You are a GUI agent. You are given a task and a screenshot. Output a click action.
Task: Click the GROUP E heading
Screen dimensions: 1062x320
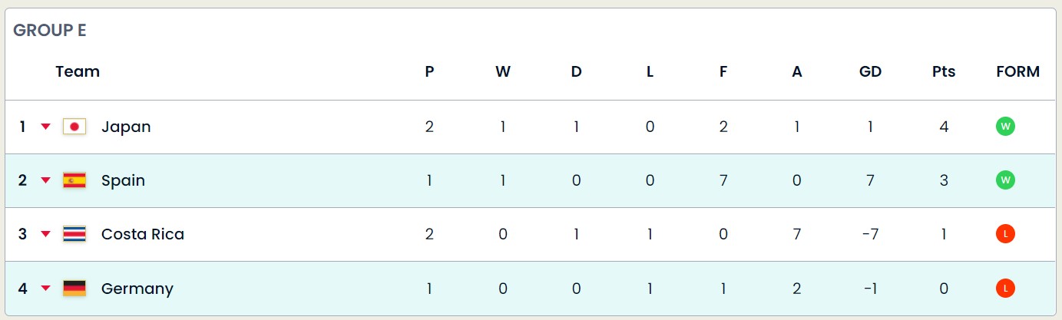click(50, 31)
